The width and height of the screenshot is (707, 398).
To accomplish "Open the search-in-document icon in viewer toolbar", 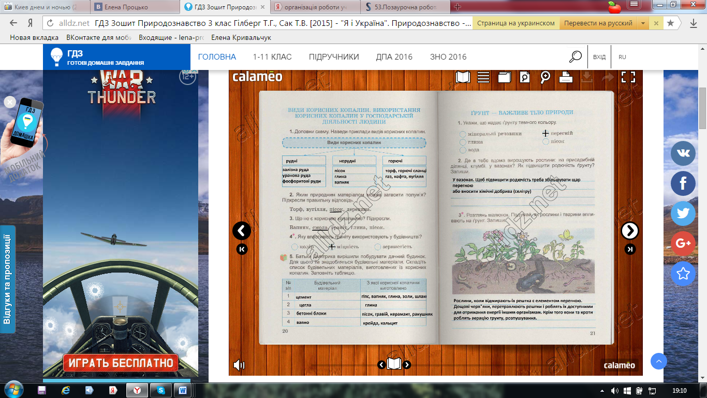I will tap(525, 77).
